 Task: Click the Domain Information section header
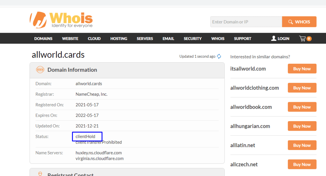(127, 70)
